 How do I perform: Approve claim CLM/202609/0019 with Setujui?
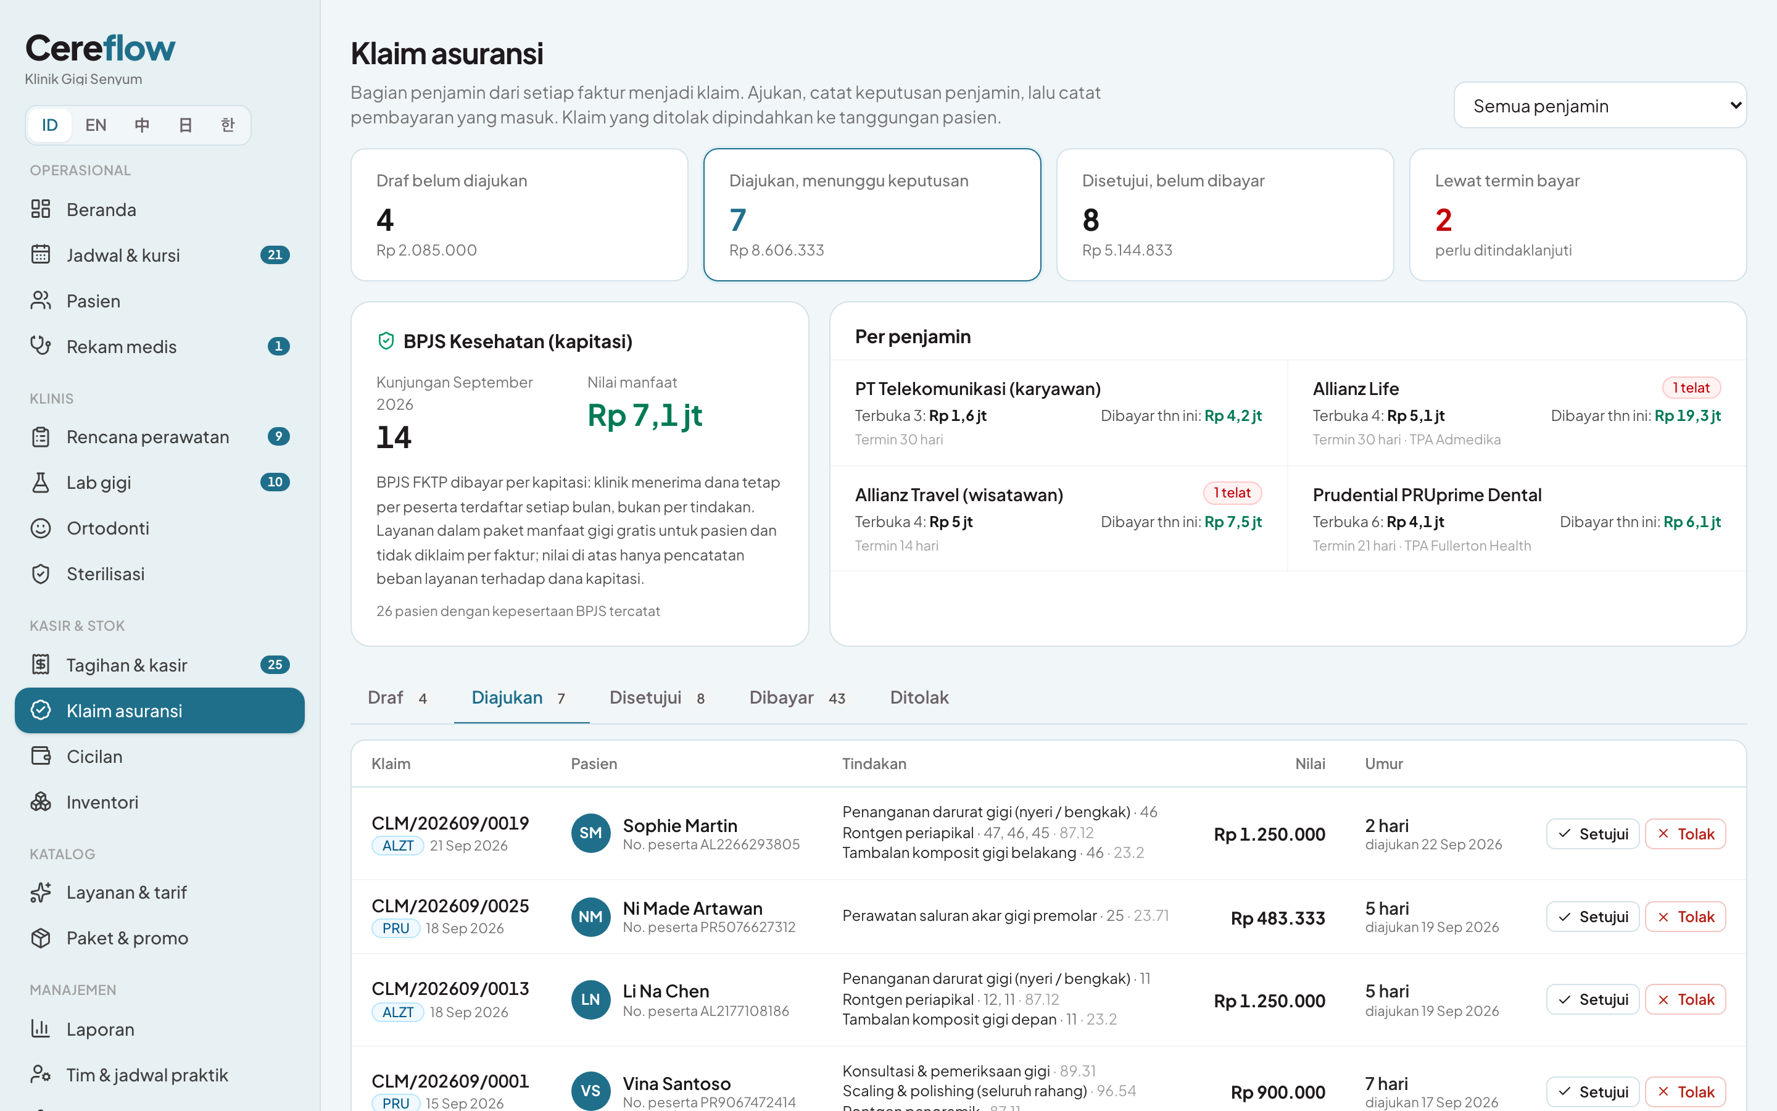tap(1593, 834)
